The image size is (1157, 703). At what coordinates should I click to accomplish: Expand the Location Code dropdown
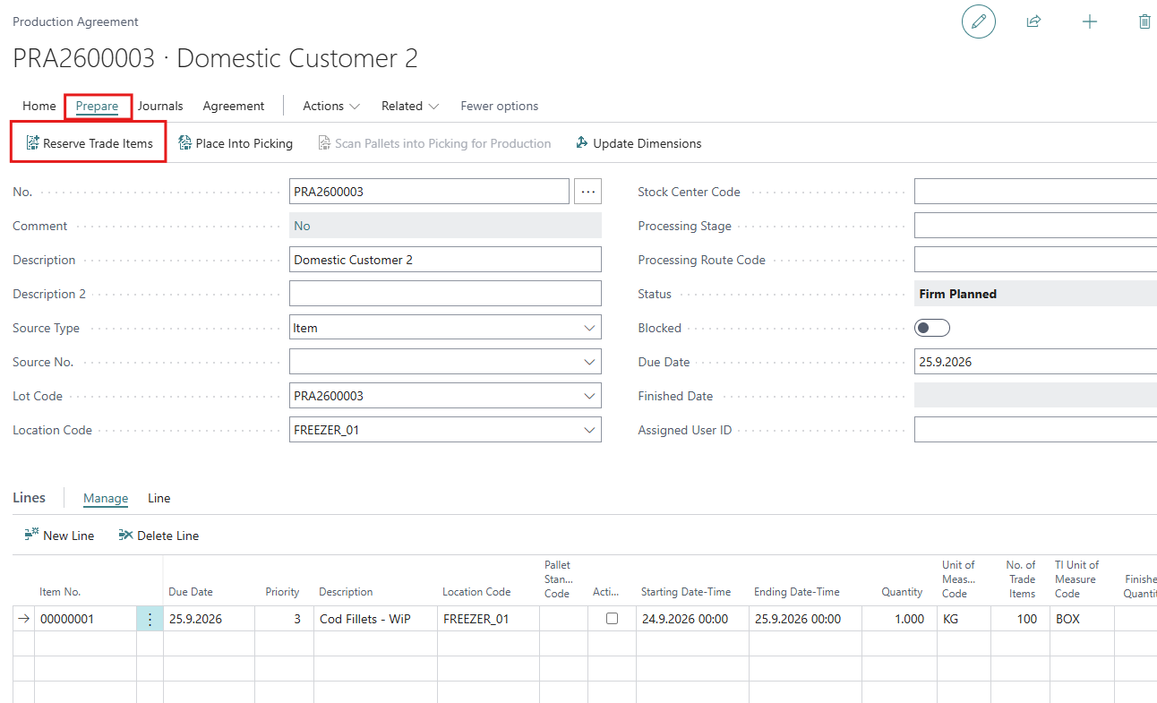589,430
